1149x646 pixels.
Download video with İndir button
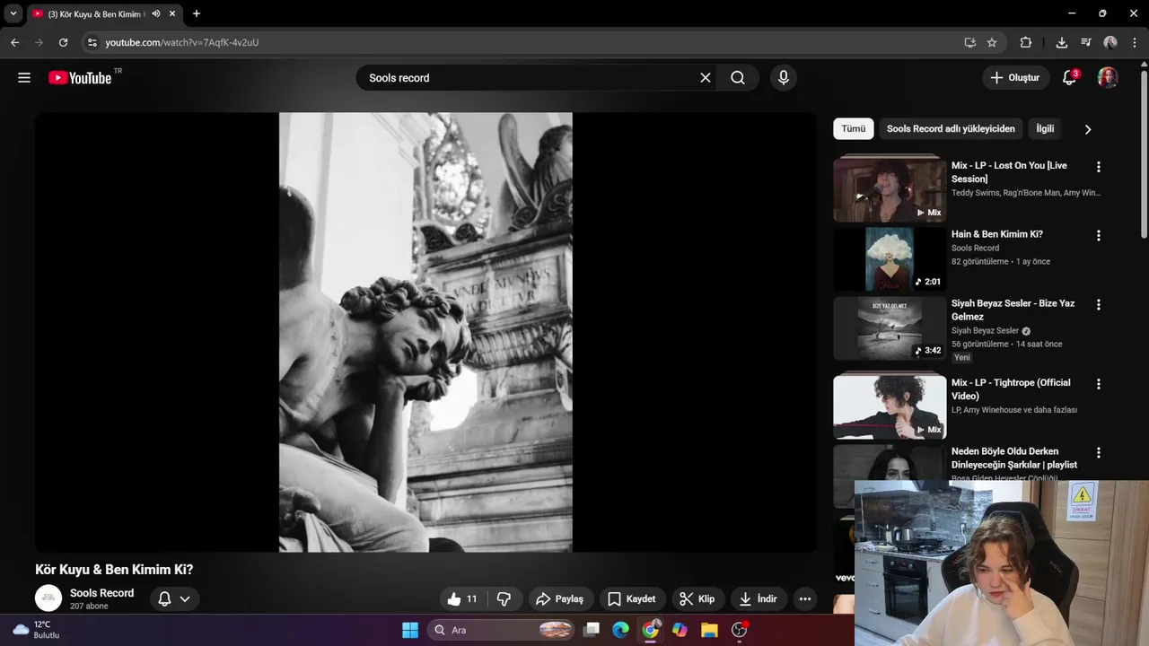[x=759, y=599]
